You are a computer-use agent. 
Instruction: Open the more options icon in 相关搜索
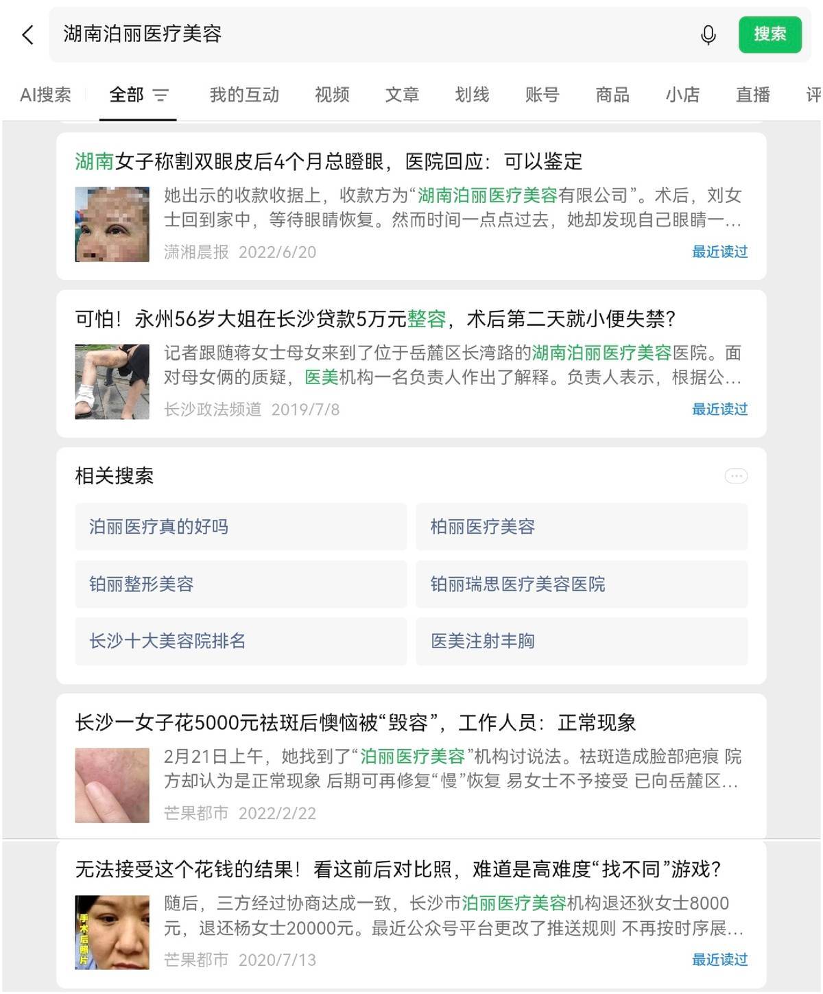[736, 475]
